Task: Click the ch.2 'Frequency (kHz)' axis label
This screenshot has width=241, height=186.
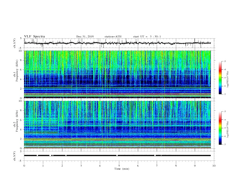Action: (x=17, y=121)
